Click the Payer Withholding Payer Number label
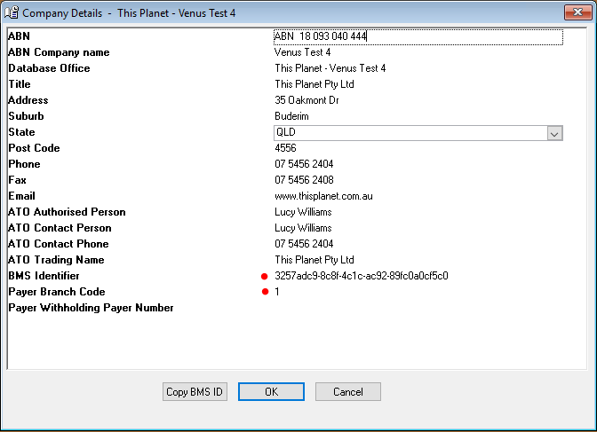This screenshot has height=432, width=597. coord(91,308)
